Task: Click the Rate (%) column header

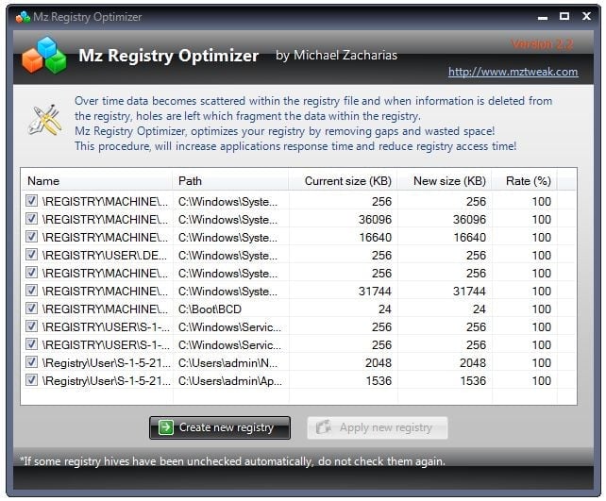Action: [524, 181]
